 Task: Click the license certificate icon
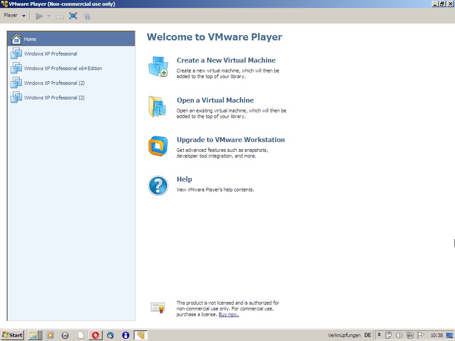click(x=158, y=308)
